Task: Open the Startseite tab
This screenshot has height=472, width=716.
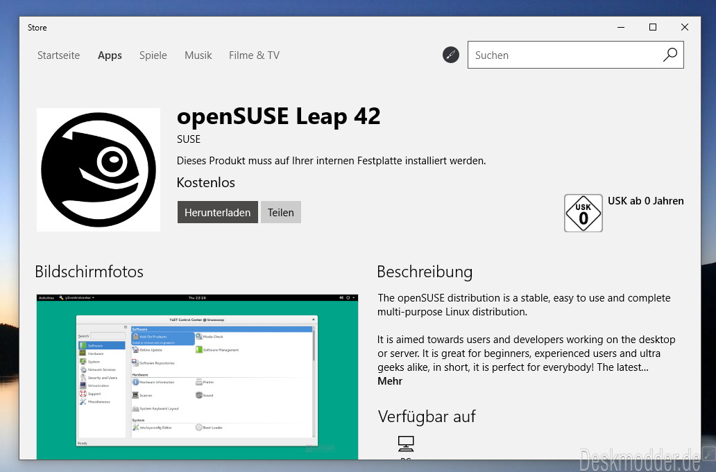Action: point(58,55)
